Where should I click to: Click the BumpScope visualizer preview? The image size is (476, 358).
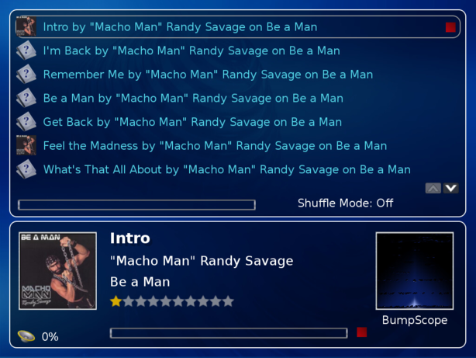pyautogui.click(x=415, y=271)
